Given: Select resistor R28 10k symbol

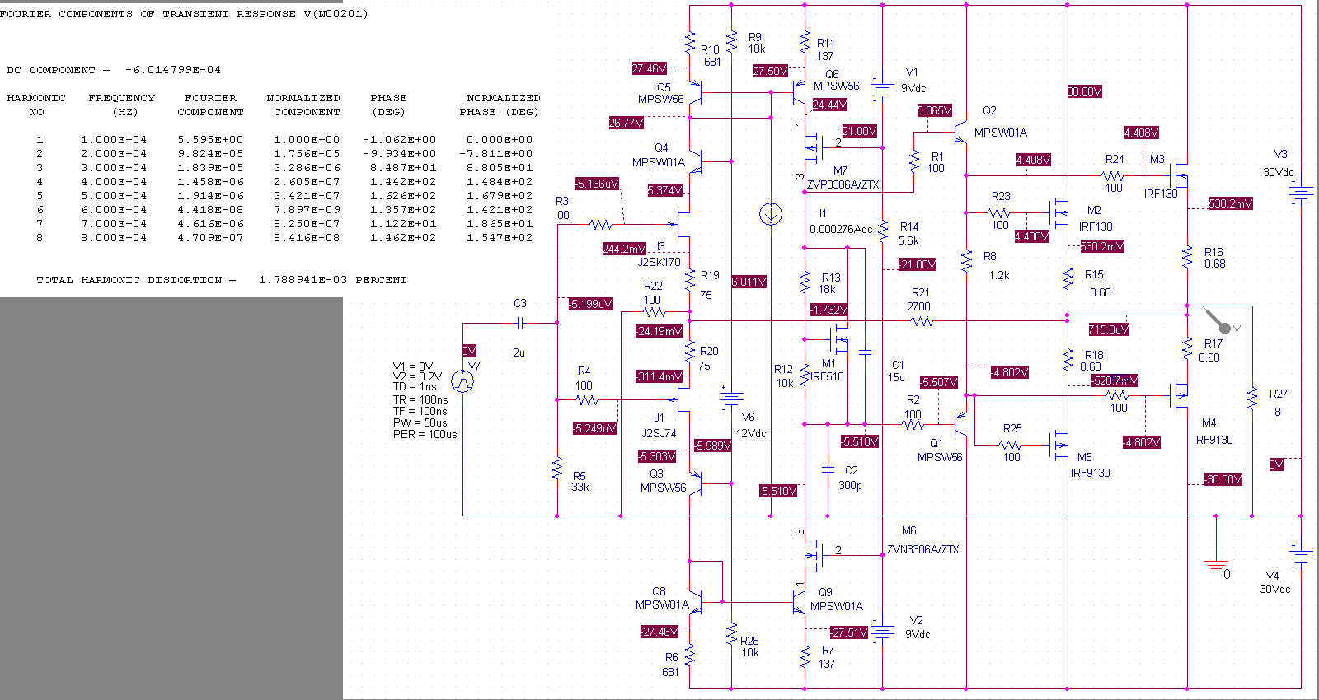Looking at the screenshot, I should (x=731, y=633).
